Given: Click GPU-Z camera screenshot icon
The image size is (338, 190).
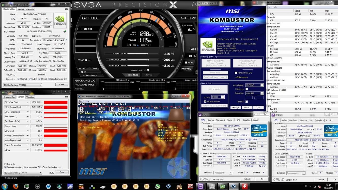Looking at the screenshot, I should (x=66, y=9).
